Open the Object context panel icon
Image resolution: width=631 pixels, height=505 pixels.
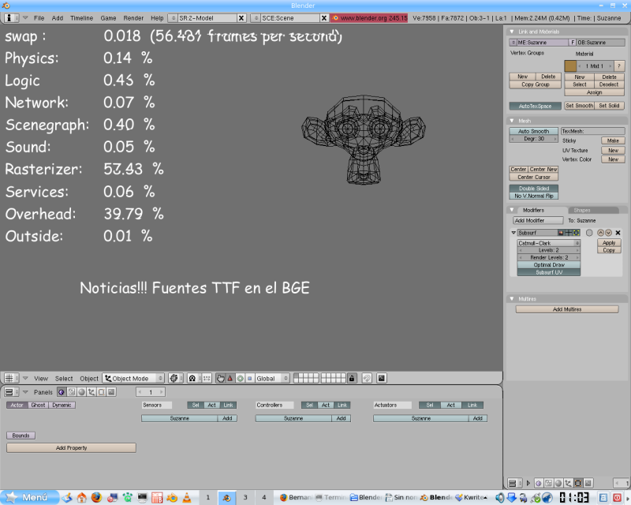pos(91,392)
